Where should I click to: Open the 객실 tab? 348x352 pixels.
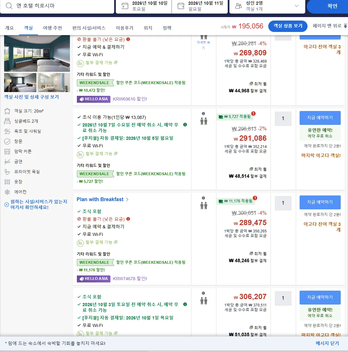pyautogui.click(x=28, y=28)
